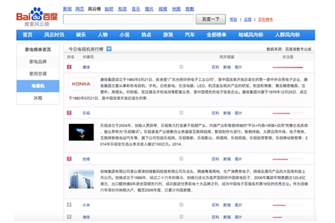This screenshot has width=335, height=223.
Task: Click rank 3 badge for 创维
Action: pyautogui.click(x=69, y=159)
